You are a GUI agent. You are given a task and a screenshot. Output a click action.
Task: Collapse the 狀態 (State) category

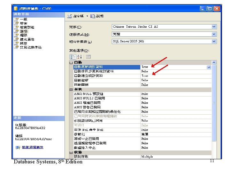coord(71,153)
